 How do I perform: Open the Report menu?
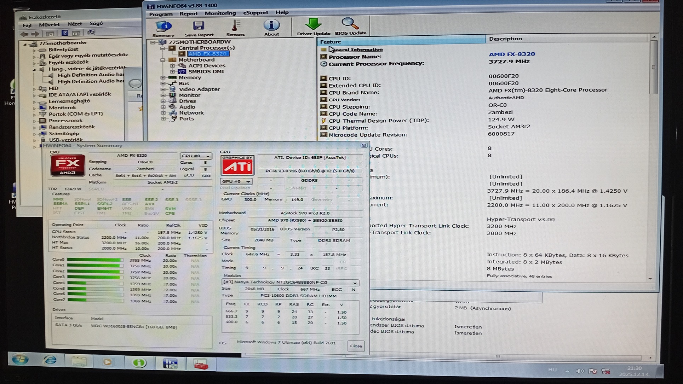pyautogui.click(x=188, y=14)
